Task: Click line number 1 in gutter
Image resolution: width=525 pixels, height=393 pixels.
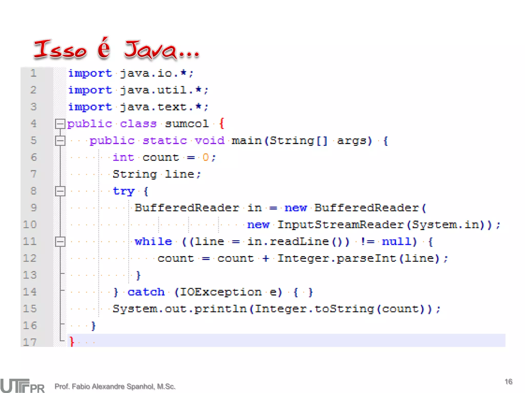Action: (33, 73)
